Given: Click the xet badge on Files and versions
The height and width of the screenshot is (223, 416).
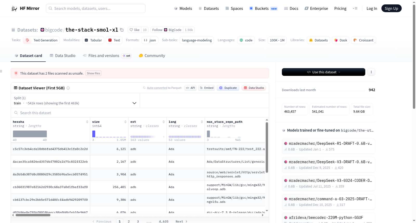Looking at the screenshot, I should click(x=127, y=56).
